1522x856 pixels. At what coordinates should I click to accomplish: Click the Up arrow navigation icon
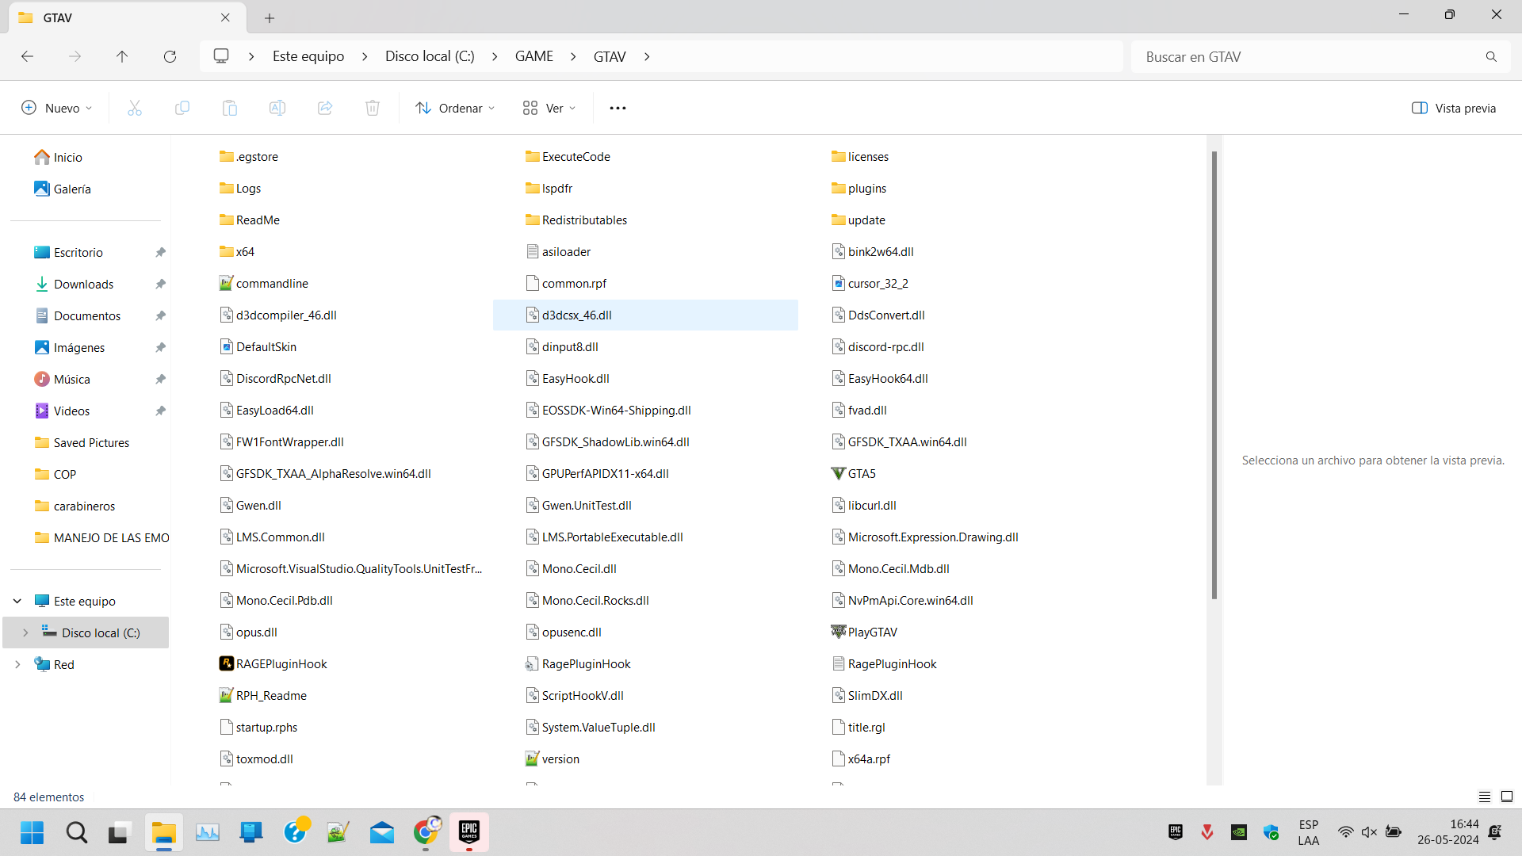(x=122, y=56)
